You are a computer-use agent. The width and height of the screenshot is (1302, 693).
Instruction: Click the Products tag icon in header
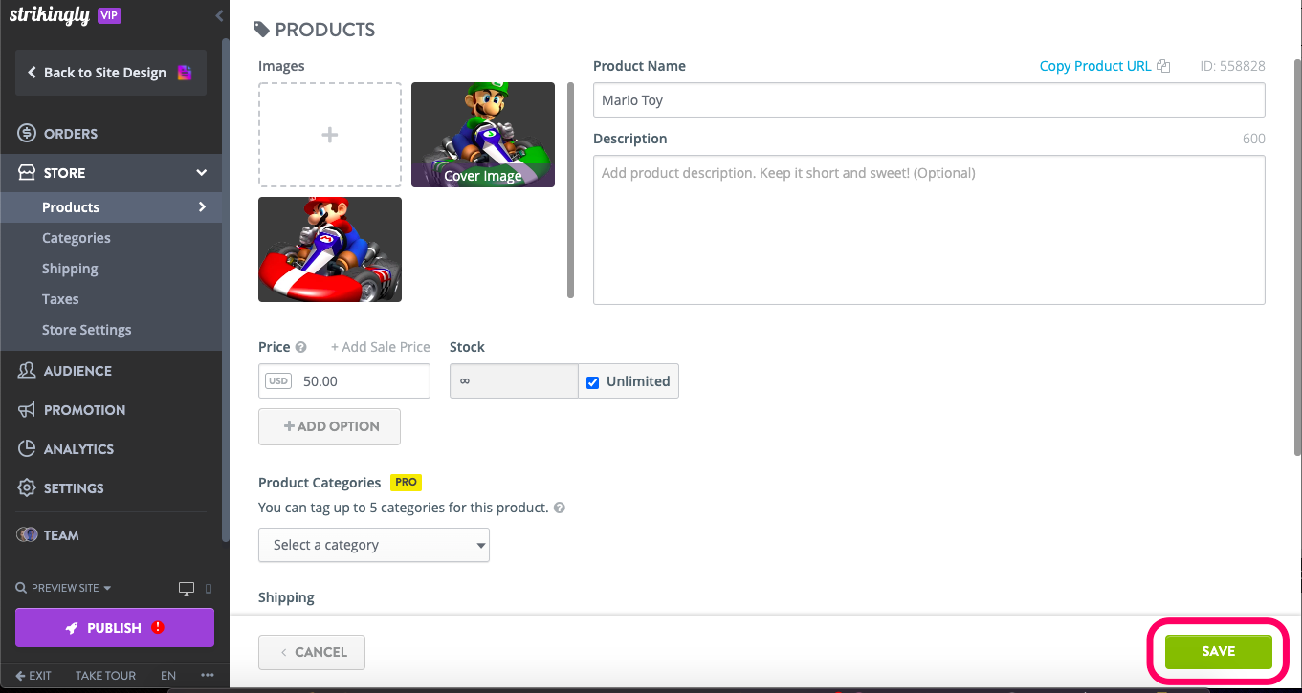click(261, 30)
